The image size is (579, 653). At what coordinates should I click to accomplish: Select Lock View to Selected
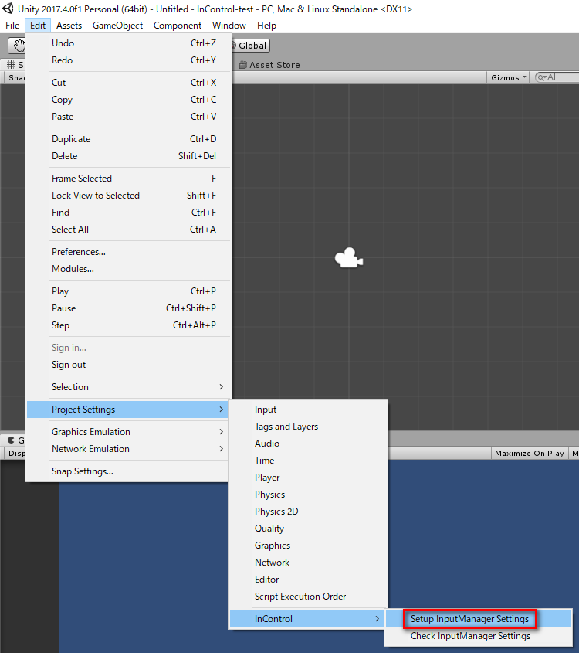pyautogui.click(x=127, y=196)
